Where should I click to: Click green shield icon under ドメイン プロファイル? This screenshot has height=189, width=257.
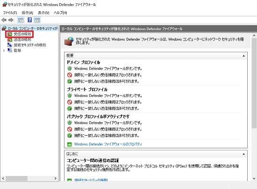click(x=70, y=68)
